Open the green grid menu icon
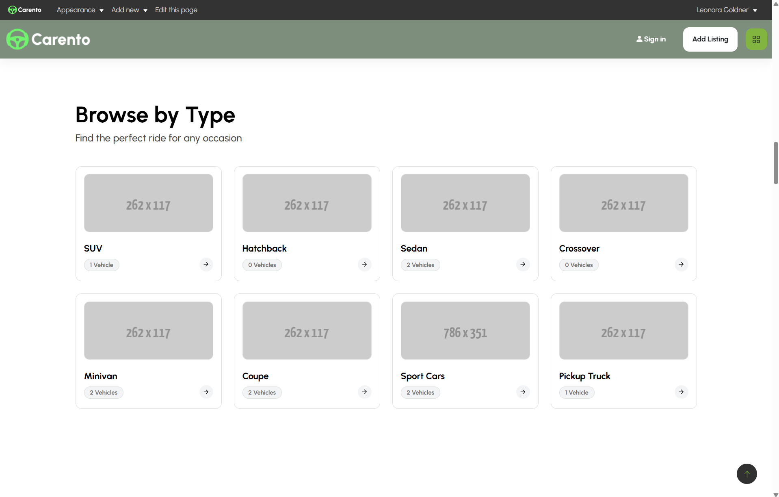This screenshot has width=779, height=497. coord(756,39)
